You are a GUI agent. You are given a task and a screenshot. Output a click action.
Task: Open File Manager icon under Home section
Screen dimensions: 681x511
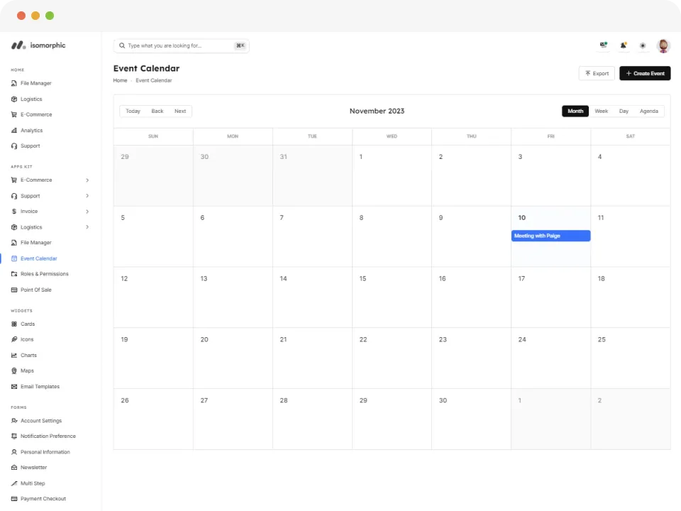[14, 83]
